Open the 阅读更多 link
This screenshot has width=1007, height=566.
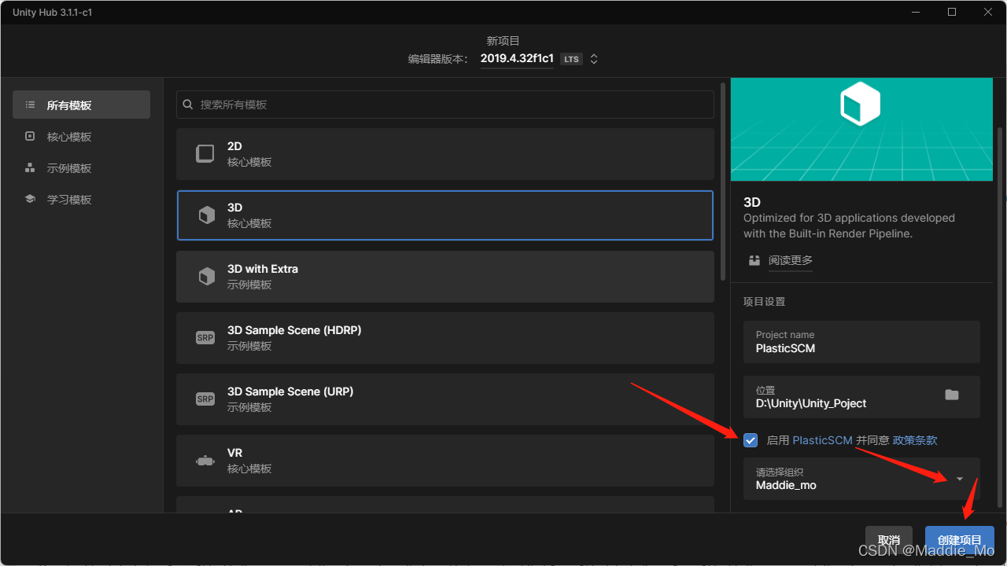(x=791, y=260)
